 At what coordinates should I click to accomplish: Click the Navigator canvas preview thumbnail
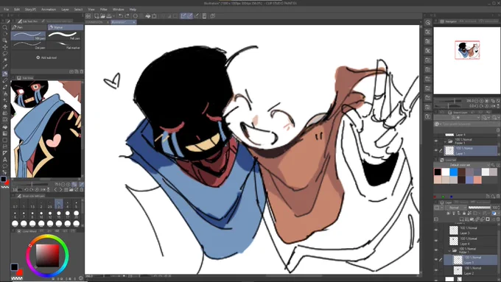(467, 50)
